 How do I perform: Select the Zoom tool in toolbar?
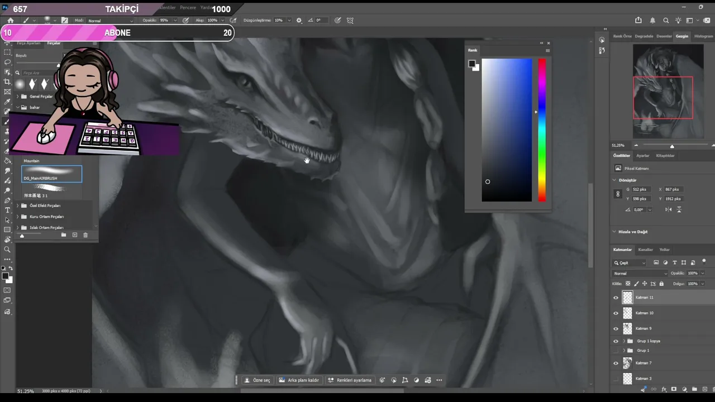click(7, 250)
